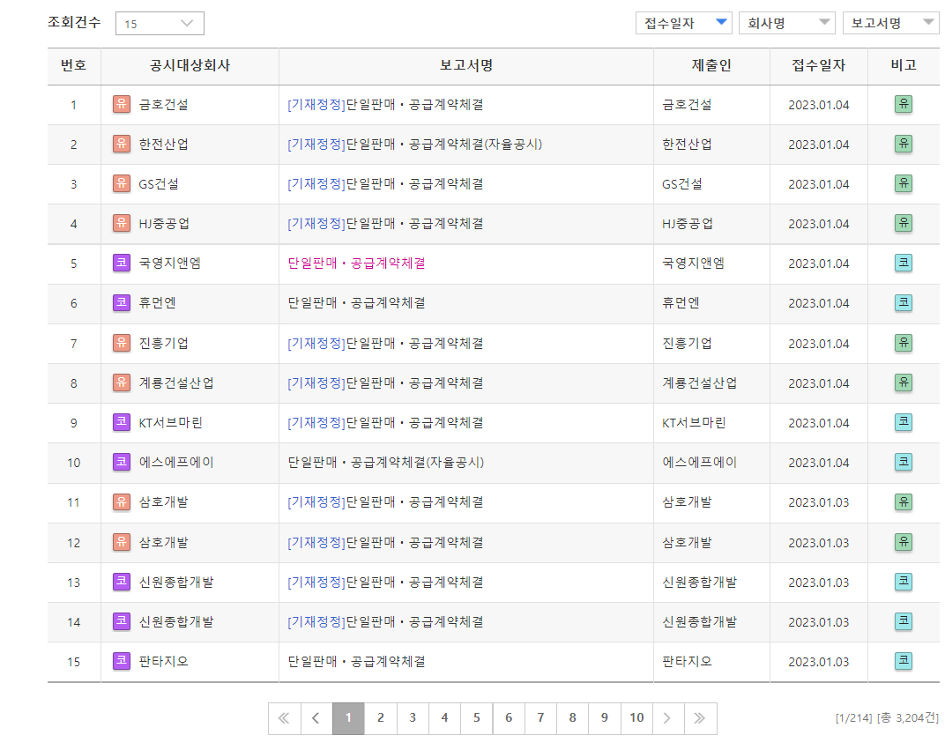Click the 유 badge beside 진흥기업
The height and width of the screenshot is (750, 945).
point(121,344)
